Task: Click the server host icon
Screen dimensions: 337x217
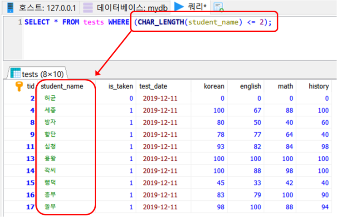Action: pyautogui.click(x=10, y=8)
